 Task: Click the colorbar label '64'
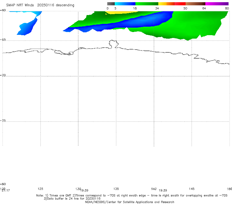point(204,8)
